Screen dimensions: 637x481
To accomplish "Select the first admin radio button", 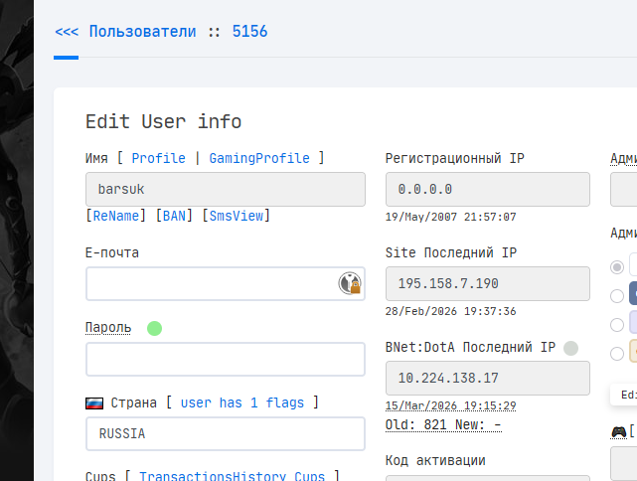I will point(617,266).
